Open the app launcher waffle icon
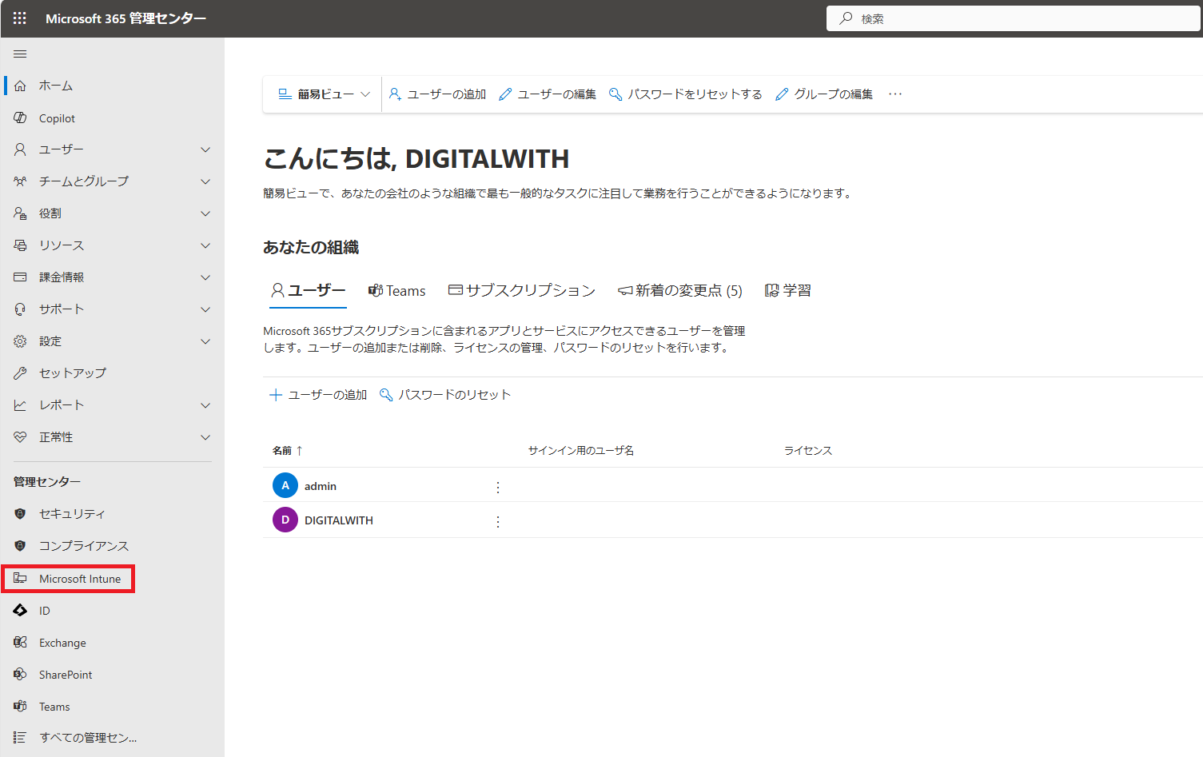 coord(20,18)
